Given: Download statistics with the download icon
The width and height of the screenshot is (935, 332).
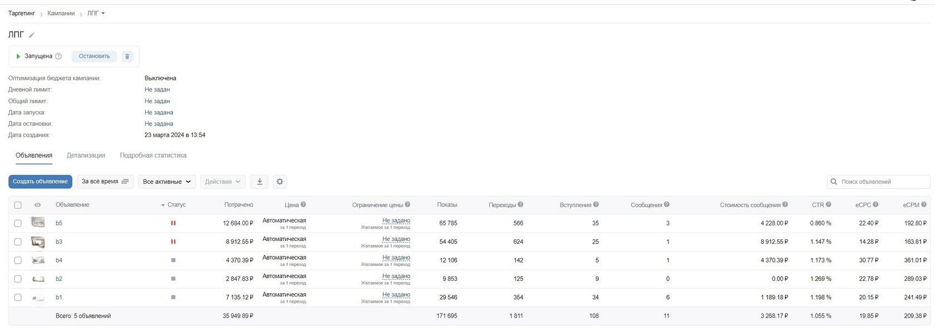Looking at the screenshot, I should click(259, 182).
